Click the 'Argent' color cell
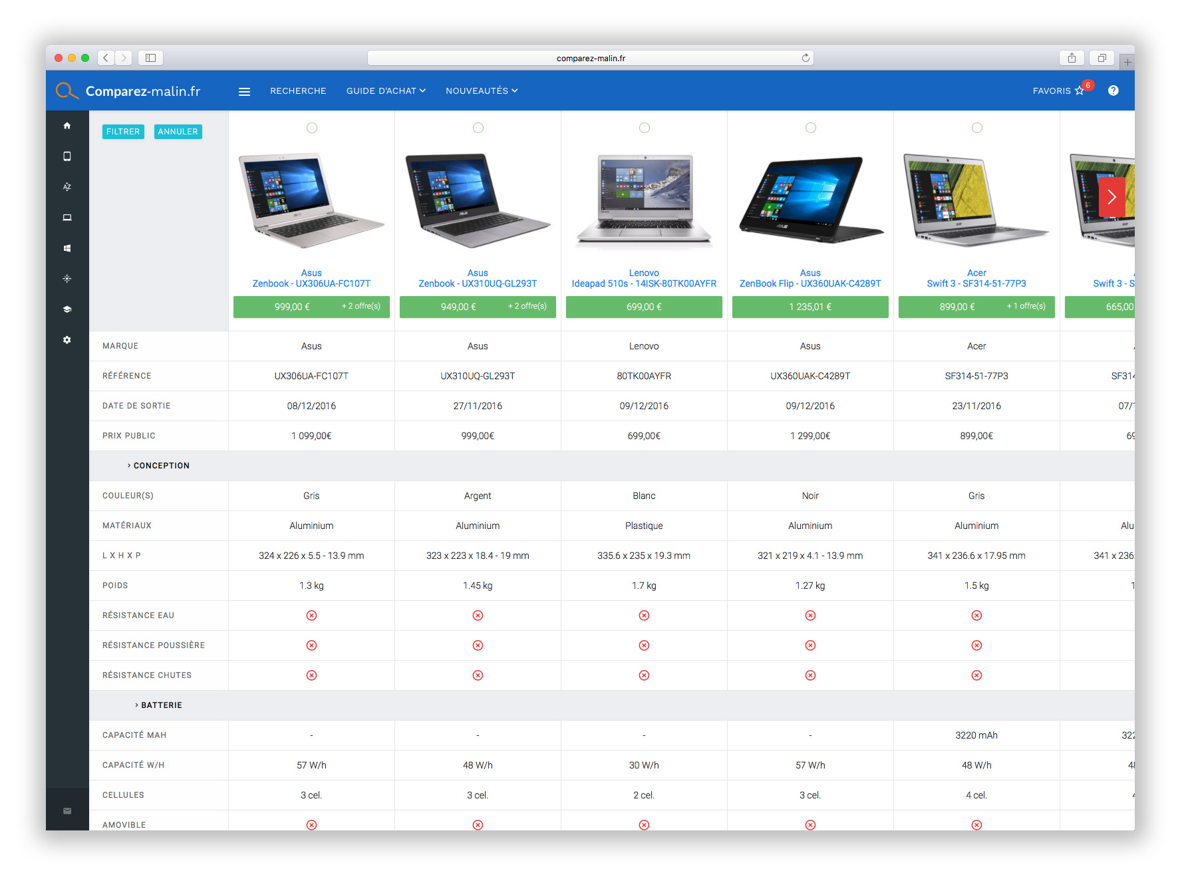This screenshot has width=1178, height=873. [478, 496]
